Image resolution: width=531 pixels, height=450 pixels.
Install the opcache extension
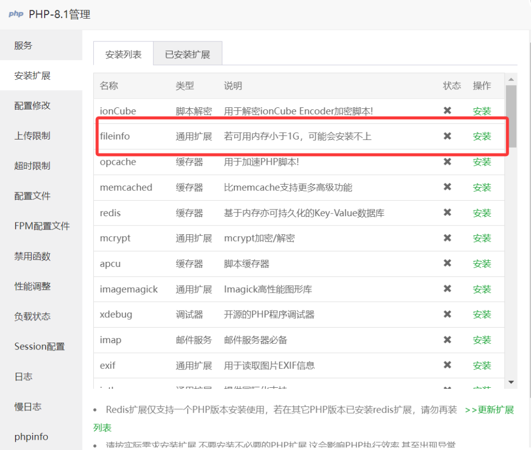(482, 162)
